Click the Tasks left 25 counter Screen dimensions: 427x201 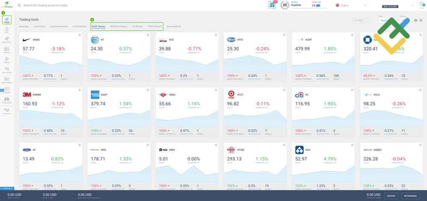tap(316, 5)
